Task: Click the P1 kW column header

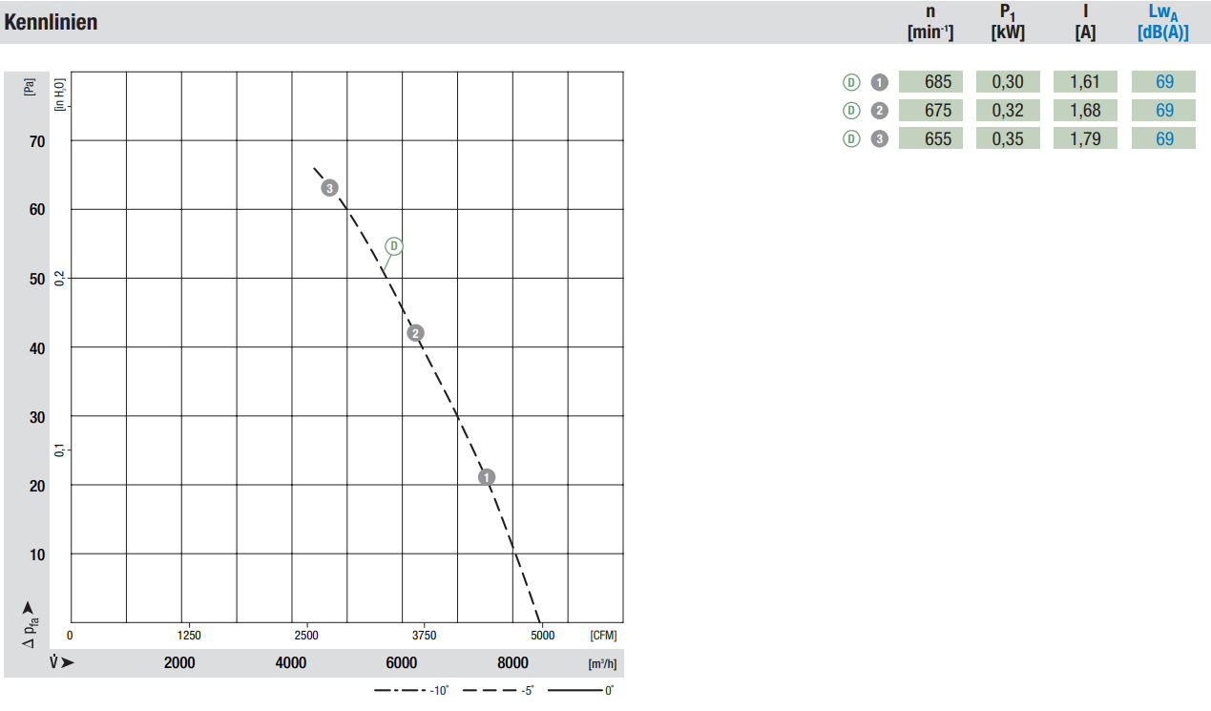Action: (x=1008, y=22)
